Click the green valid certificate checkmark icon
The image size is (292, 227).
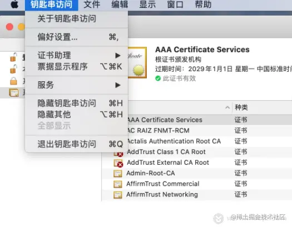158,78
